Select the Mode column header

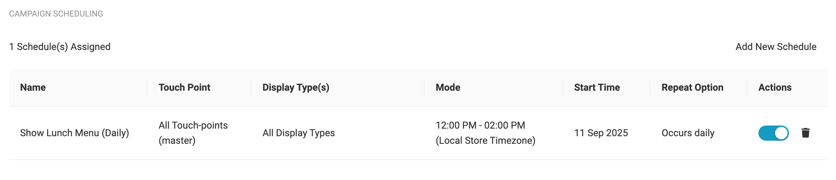point(448,88)
